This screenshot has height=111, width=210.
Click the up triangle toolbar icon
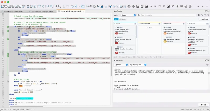click(151, 6)
